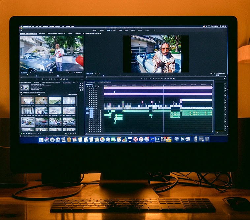This screenshot has width=250, height=220.
Task: Expand the workspaces overflow chevron
Action: (155, 30)
